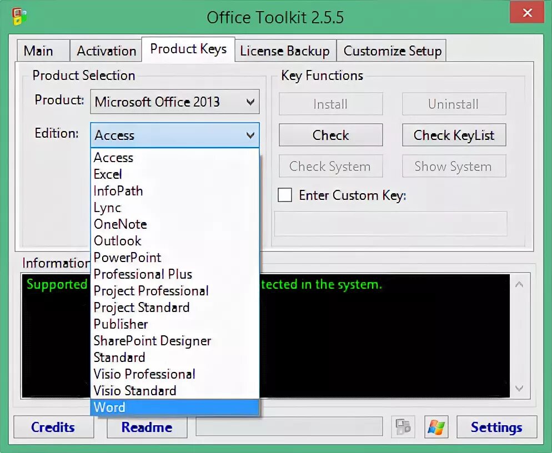Click the custom key text field
Image resolution: width=552 pixels, height=453 pixels.
[391, 224]
